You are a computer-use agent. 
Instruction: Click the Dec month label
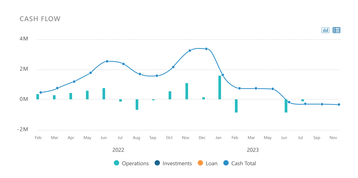pyautogui.click(x=202, y=138)
